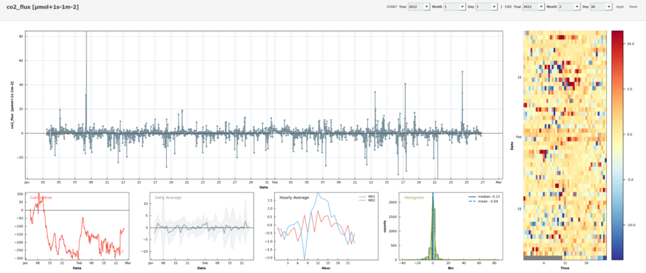Click the hourly average plot area
Screen dimensions: 646x273
[327, 226]
